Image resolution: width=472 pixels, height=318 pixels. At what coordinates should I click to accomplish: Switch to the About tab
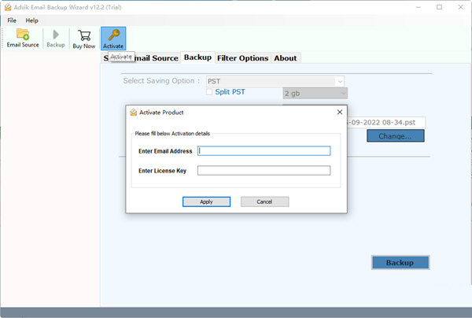click(285, 58)
